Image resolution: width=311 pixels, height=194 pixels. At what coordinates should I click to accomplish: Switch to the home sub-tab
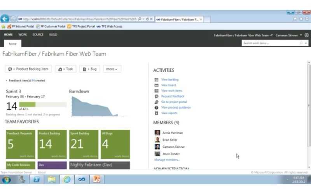(13, 44)
